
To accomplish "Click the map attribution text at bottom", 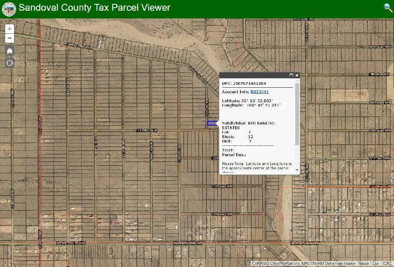I will pyautogui.click(x=321, y=264).
